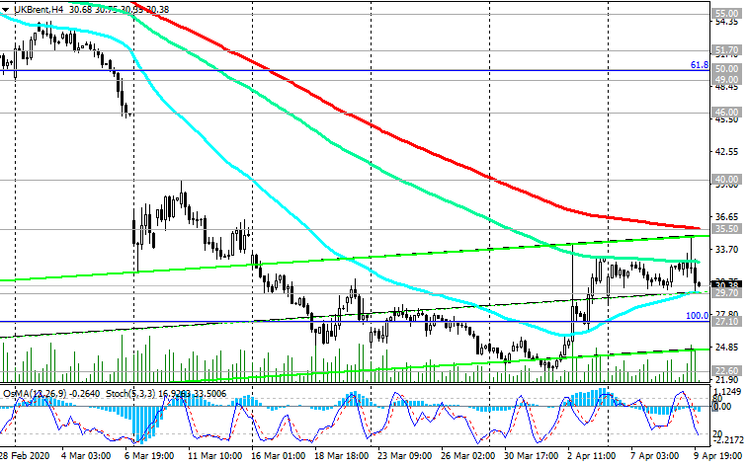Image resolution: width=748 pixels, height=466 pixels.
Task: Click the 46.00 price level label
Action: [726, 113]
